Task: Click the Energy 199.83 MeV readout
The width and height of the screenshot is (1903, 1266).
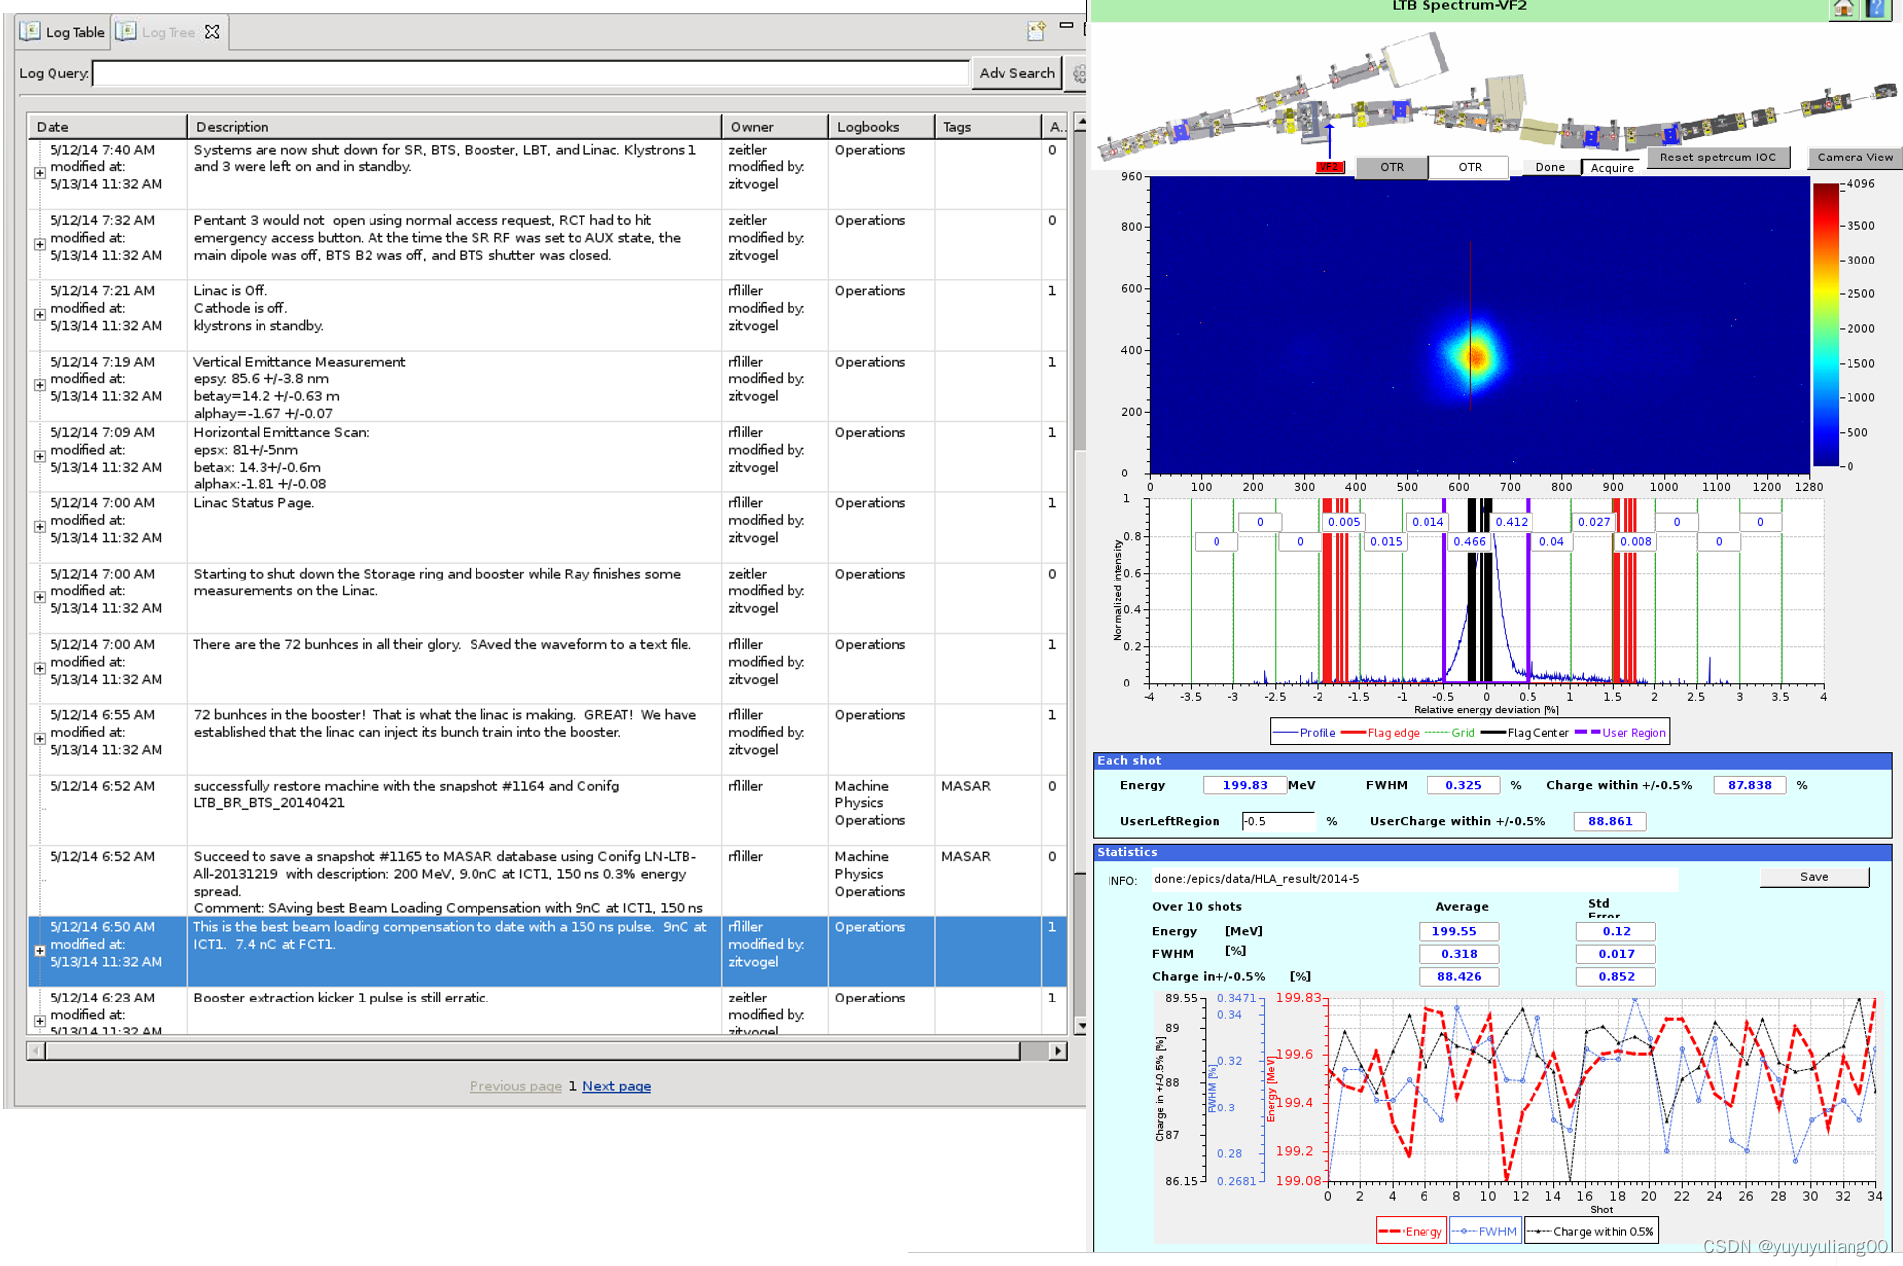Action: point(1244,785)
